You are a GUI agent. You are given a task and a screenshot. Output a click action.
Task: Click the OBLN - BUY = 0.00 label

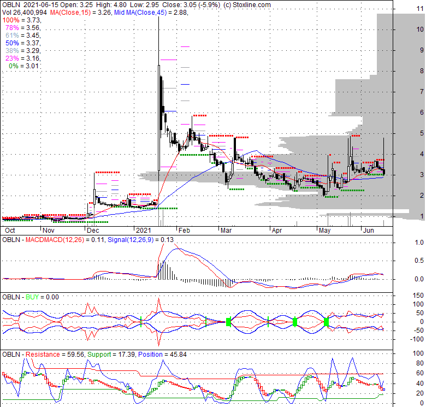point(31,297)
